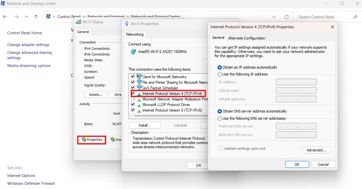Toggle Microsoft Network Adapter Multiplexor checkbox
The width and height of the screenshot is (362, 189).
click(x=133, y=99)
